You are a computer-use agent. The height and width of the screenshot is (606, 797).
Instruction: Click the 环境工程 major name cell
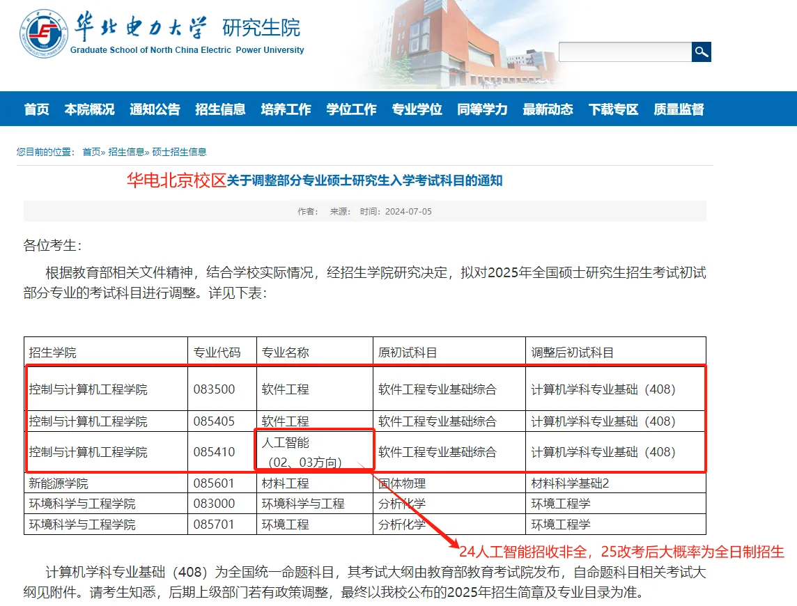point(315,524)
